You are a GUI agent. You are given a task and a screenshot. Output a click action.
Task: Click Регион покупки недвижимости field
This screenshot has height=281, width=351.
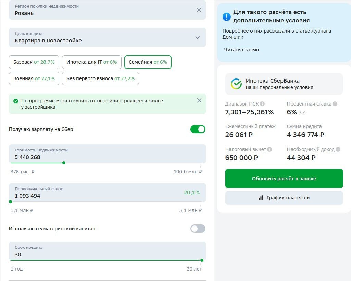[108, 10]
